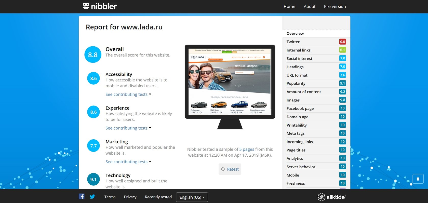Click the Images 9.8 badge

343,100
